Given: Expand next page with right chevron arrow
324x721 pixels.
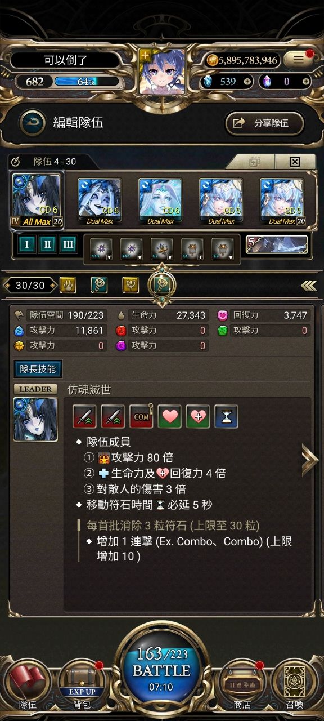Looking at the screenshot, I should (310, 460).
